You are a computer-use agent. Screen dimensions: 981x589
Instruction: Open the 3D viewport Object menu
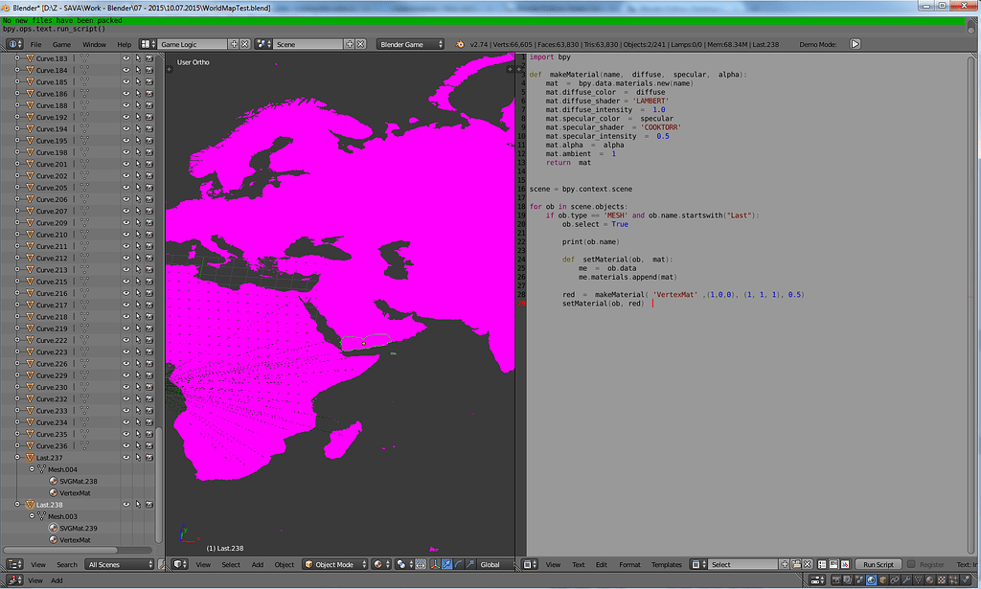284,565
